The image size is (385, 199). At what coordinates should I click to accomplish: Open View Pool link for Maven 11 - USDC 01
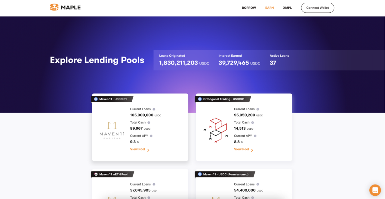pos(137,149)
